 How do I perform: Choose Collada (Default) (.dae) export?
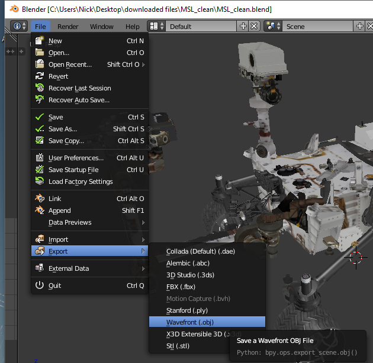click(207, 251)
